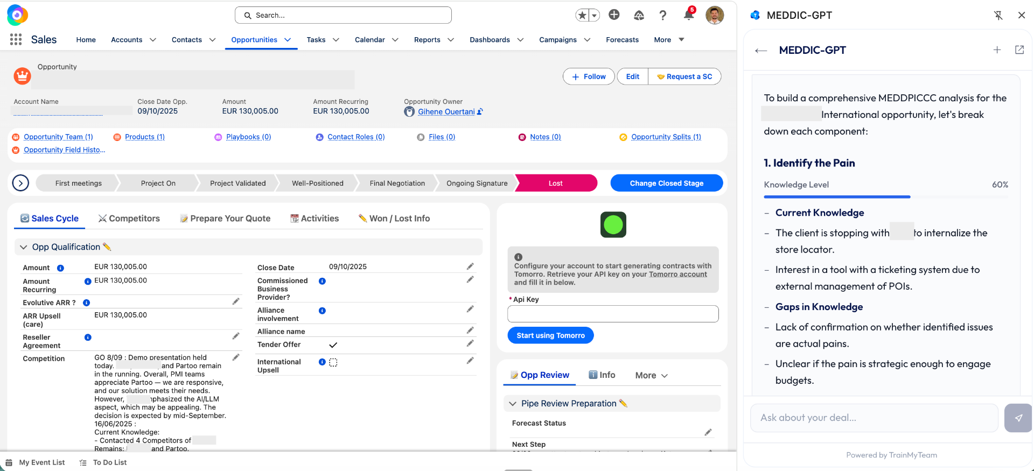Click Request a SC button

pyautogui.click(x=684, y=76)
